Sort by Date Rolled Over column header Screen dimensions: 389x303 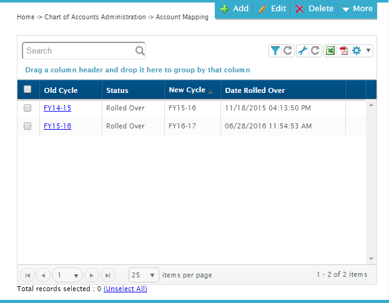click(283, 90)
